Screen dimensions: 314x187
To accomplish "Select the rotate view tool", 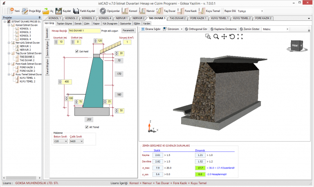I will click(x=232, y=36).
